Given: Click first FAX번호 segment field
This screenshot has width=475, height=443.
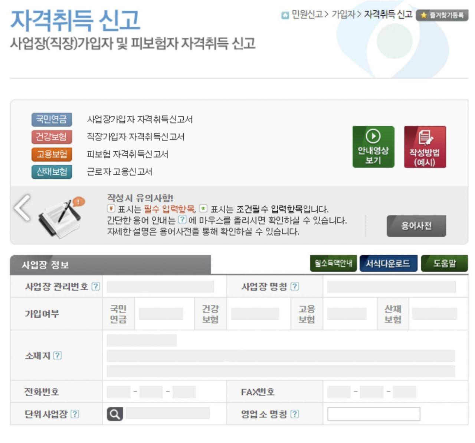Looking at the screenshot, I should coord(339,392).
